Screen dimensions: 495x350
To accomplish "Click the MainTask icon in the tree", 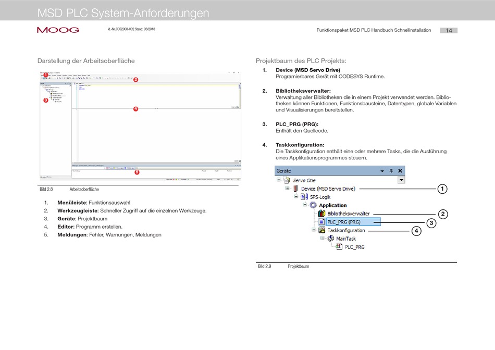I will pos(330,239).
